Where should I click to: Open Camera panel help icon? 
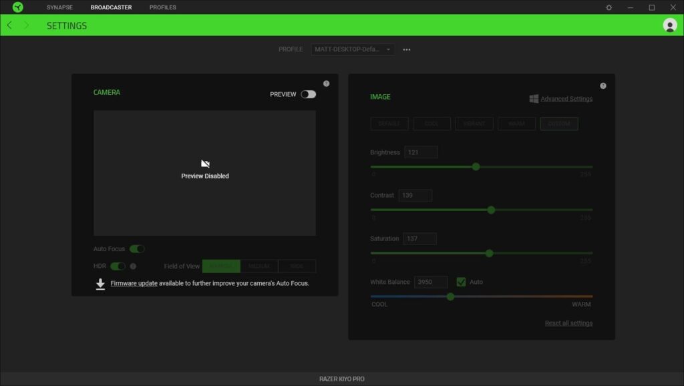pos(326,83)
